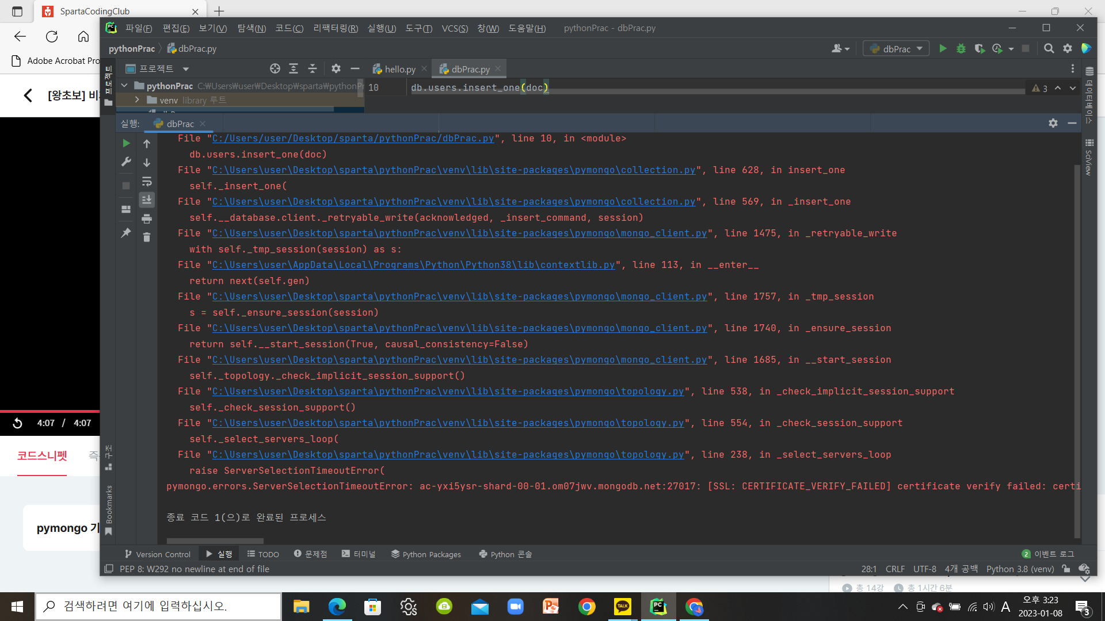Pin the run tab icon
The width and height of the screenshot is (1105, 621).
point(126,233)
